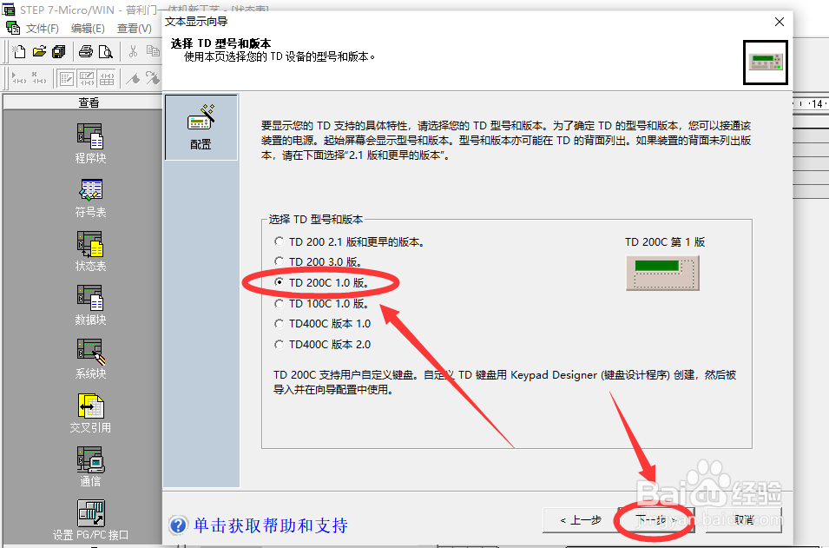Open 程序块 in the view bar

pyautogui.click(x=90, y=143)
